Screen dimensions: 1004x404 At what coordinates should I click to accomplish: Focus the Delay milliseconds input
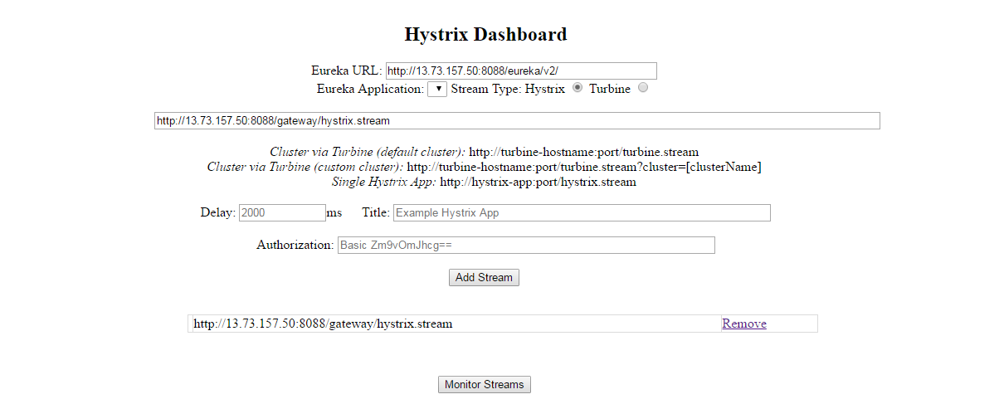click(282, 213)
